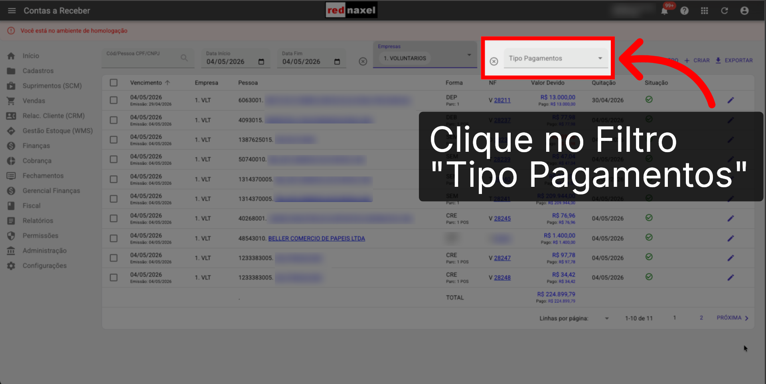
Task: Check the row with NF 28248
Action: point(114,278)
